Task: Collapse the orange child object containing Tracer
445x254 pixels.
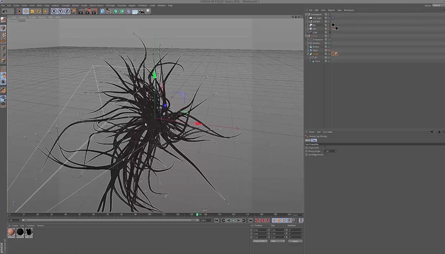Action: (308, 54)
